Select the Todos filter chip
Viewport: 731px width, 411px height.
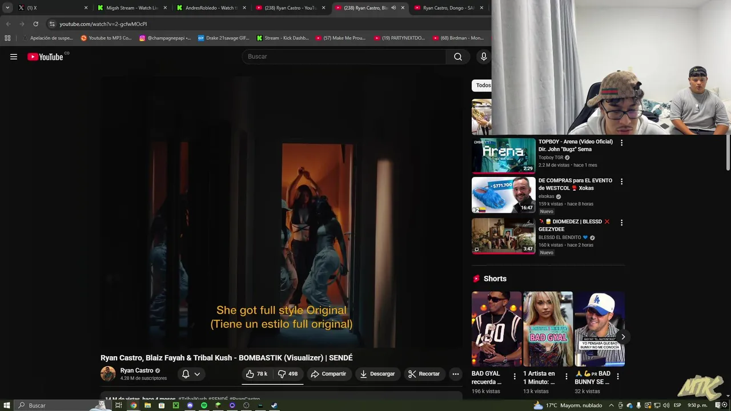(x=483, y=85)
